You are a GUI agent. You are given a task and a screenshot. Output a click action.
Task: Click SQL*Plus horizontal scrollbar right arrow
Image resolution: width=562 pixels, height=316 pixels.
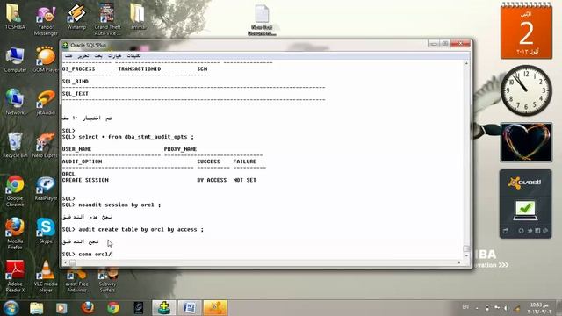pyautogui.click(x=459, y=262)
